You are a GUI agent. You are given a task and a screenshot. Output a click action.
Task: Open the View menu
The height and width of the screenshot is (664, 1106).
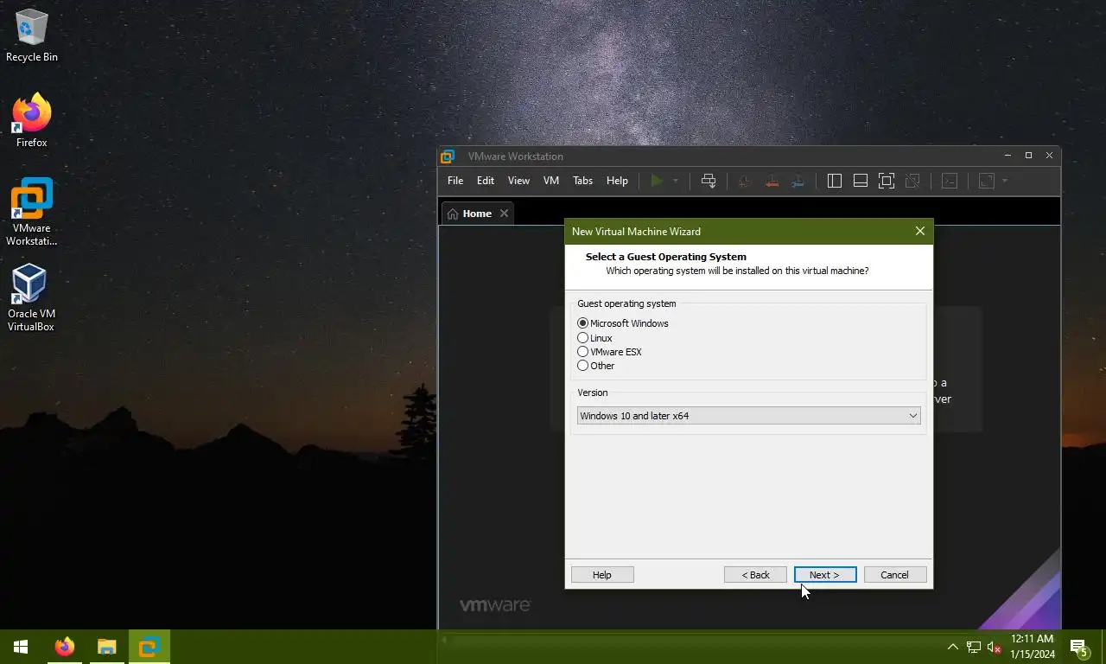pos(518,181)
